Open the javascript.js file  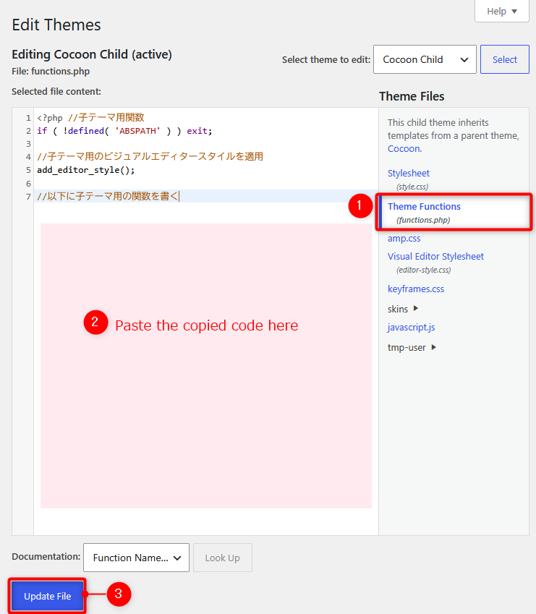point(411,328)
